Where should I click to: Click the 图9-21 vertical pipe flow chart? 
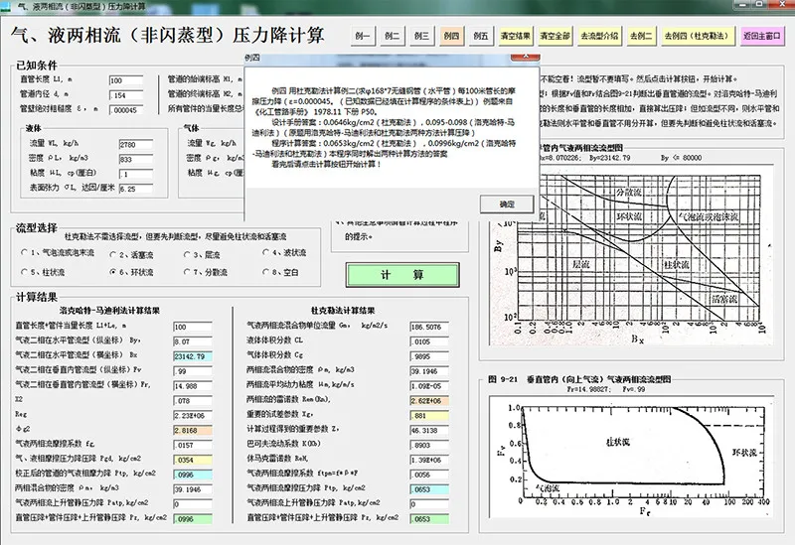630,458
